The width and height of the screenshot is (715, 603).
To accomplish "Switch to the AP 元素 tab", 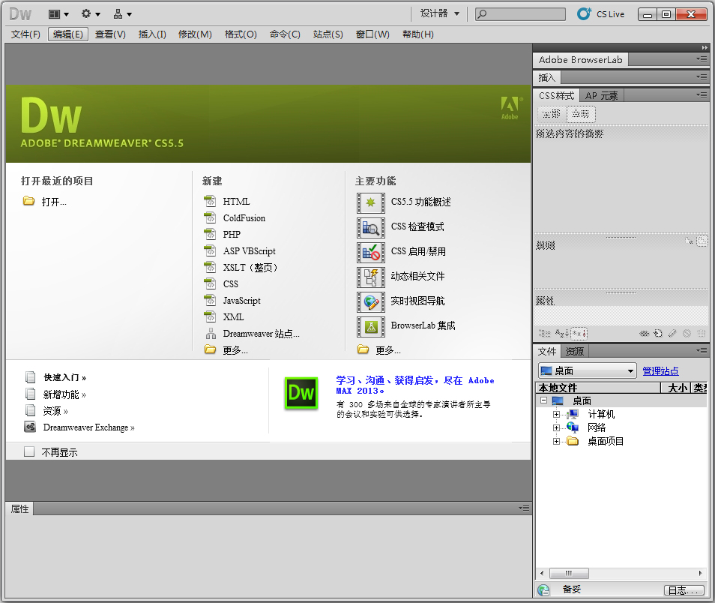I will pos(601,95).
